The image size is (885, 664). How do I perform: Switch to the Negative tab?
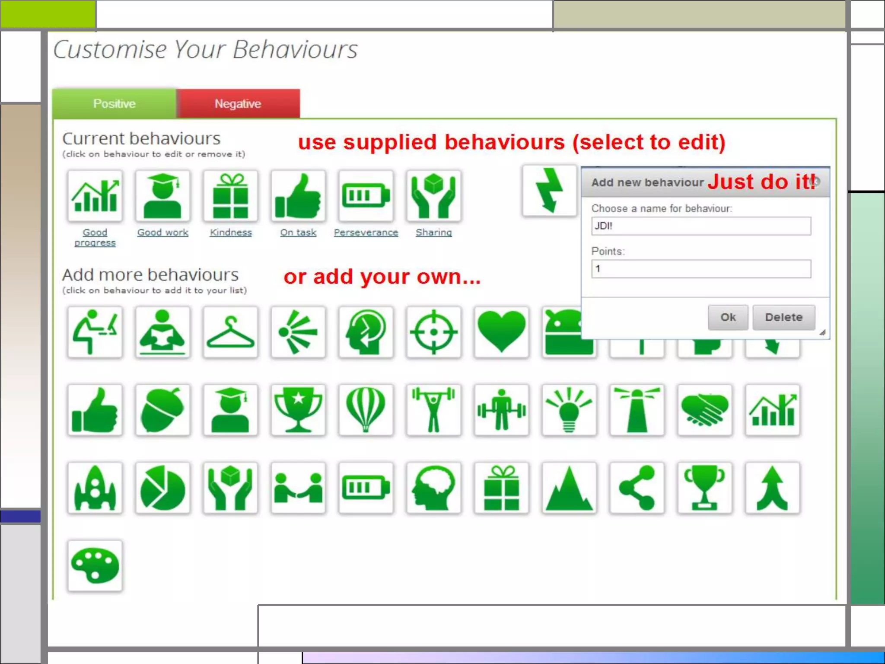pyautogui.click(x=238, y=104)
